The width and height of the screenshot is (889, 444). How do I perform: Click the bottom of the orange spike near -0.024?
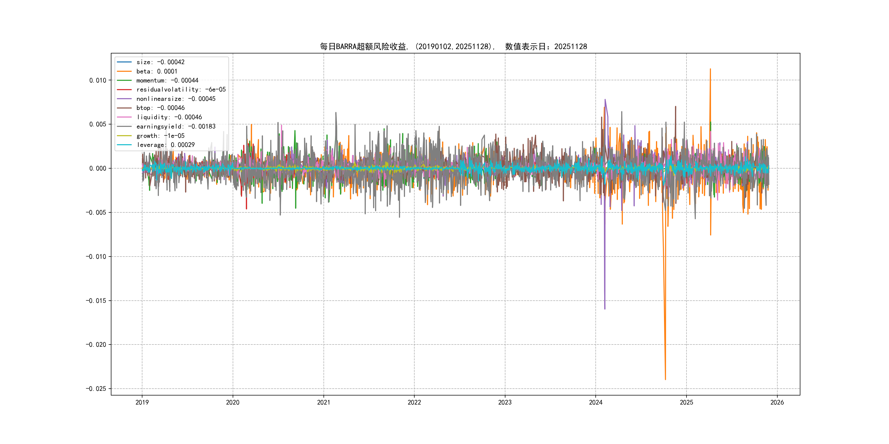coord(665,379)
